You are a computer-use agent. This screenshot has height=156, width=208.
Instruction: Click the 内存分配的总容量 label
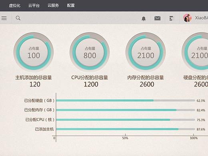point(146,78)
